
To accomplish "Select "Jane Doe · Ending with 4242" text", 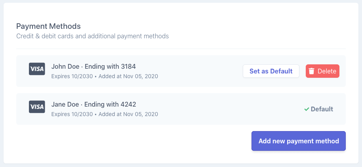I will 93,104.
